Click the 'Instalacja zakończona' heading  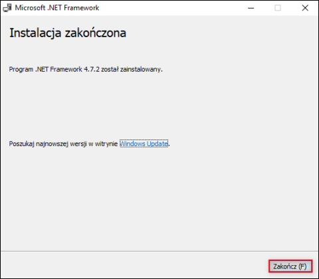68,33
